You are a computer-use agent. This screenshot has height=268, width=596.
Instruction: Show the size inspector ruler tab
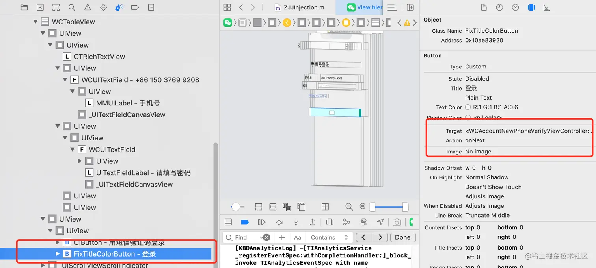pos(547,7)
